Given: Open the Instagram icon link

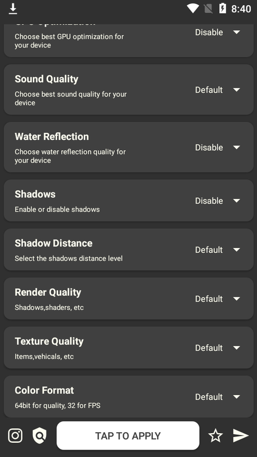Looking at the screenshot, I should point(15,436).
